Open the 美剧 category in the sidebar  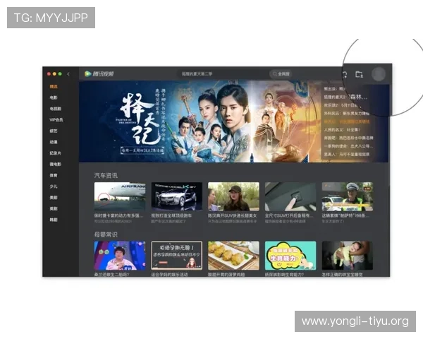[x=54, y=197]
